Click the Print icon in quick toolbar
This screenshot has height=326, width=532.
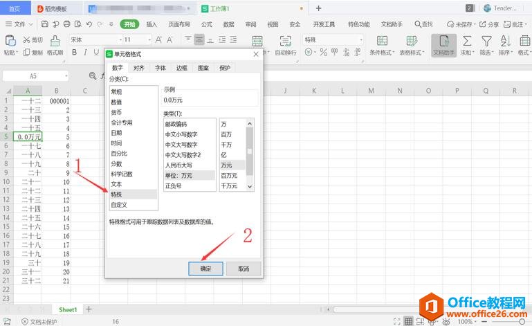(67, 24)
